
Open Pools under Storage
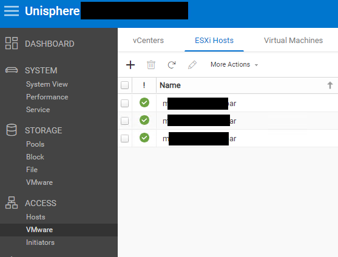(35, 144)
